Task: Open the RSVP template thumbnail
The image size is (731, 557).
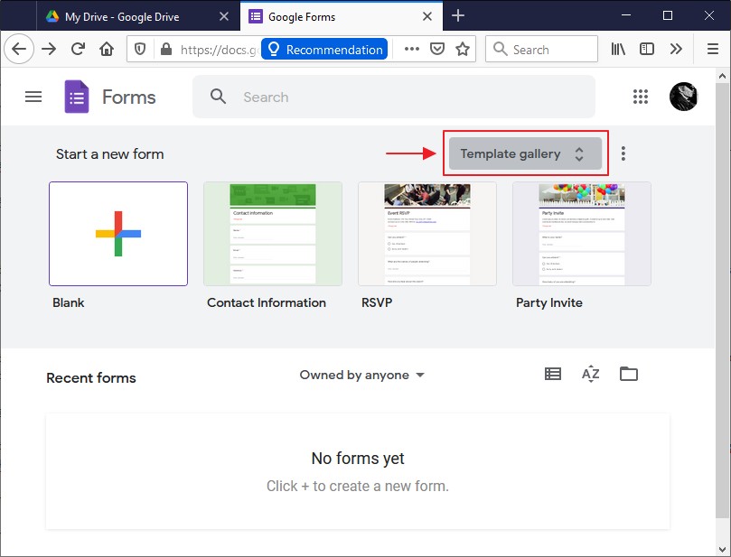Action: [x=427, y=234]
